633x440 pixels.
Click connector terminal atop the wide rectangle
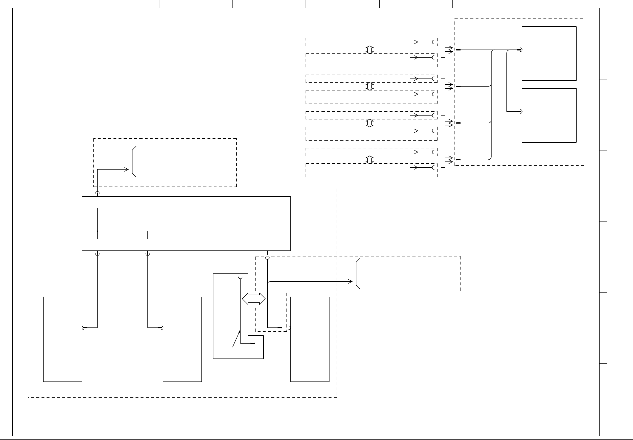(97, 194)
